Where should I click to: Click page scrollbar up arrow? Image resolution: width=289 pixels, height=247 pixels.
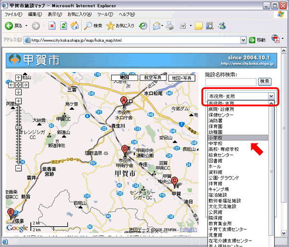point(284,51)
